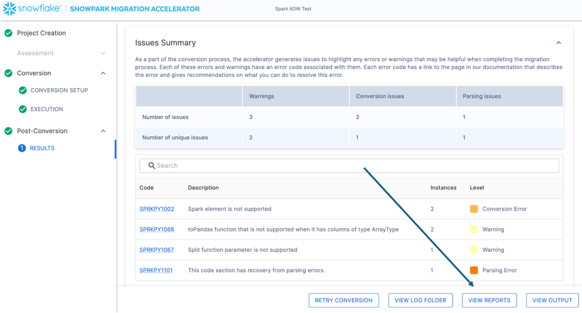
Task: Click the Results step number badge
Action: coord(22,148)
